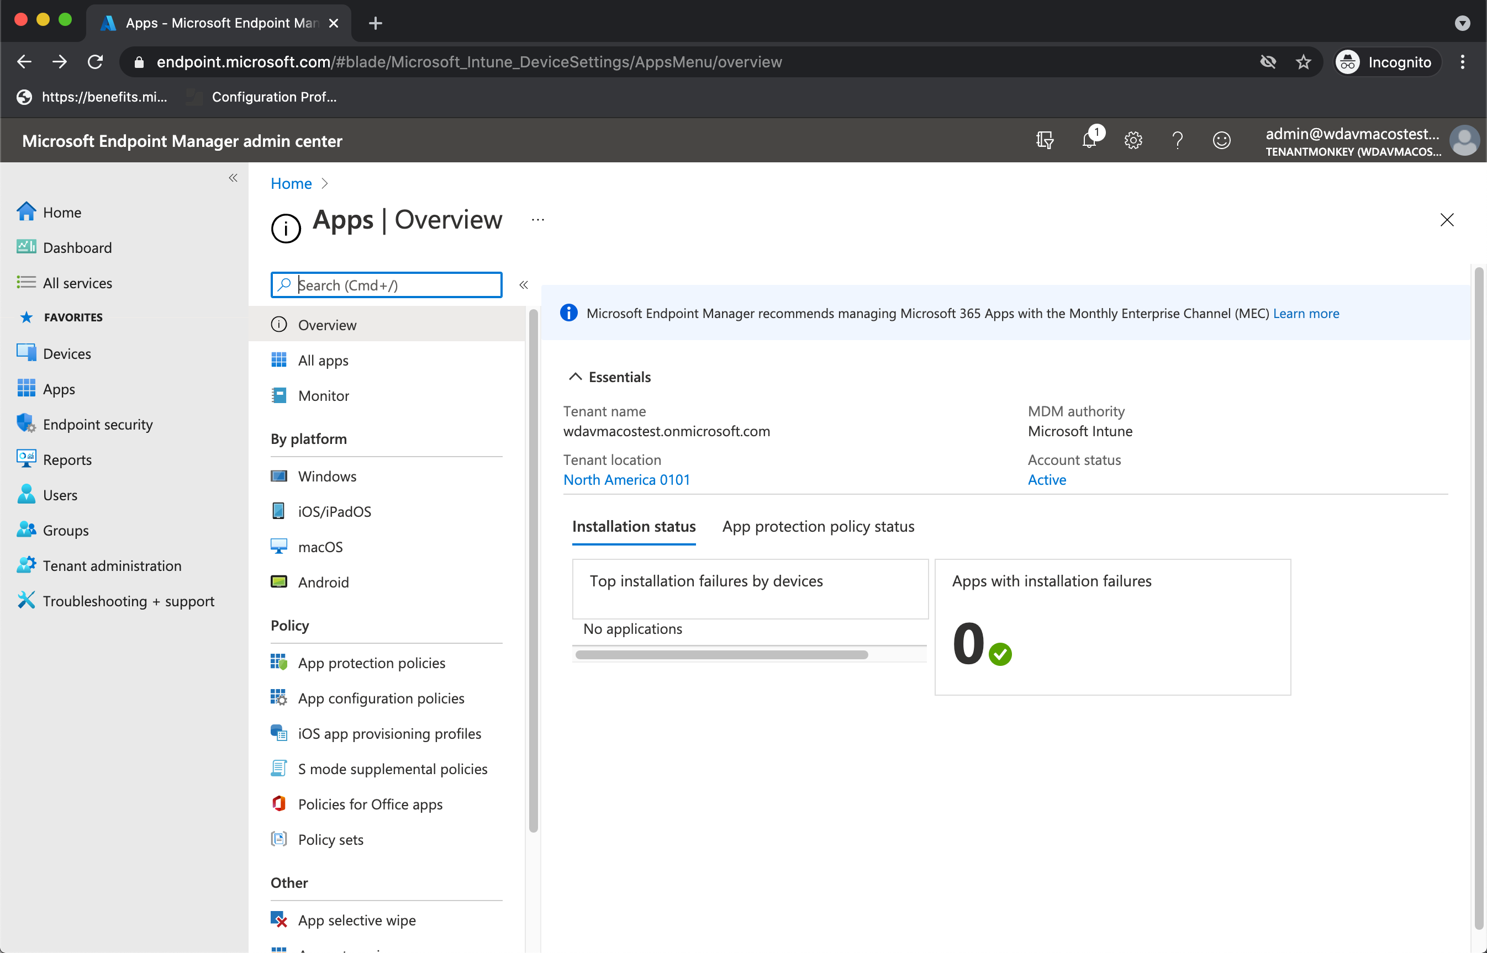Expand the By platform Windows section
The width and height of the screenshot is (1487, 953).
click(328, 475)
